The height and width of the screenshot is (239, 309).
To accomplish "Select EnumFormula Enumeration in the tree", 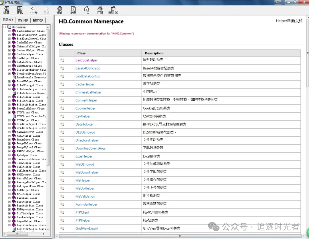I will (31, 77).
